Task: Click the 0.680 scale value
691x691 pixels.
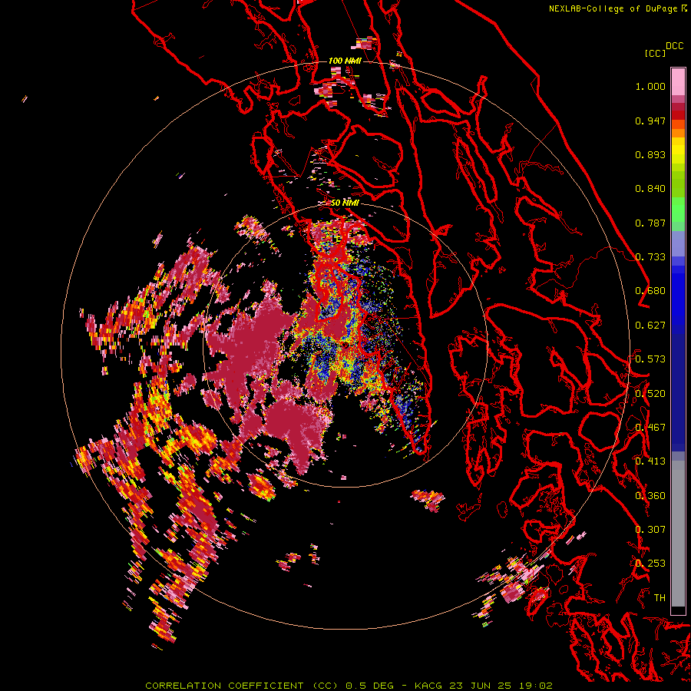Action: point(650,291)
